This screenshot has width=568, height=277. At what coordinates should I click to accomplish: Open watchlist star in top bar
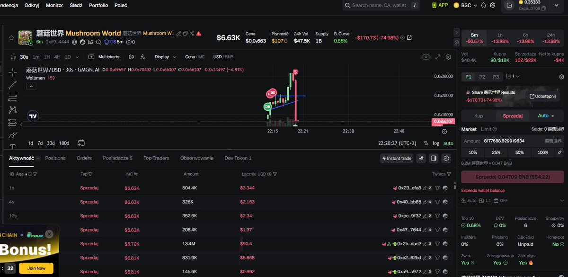483,5
